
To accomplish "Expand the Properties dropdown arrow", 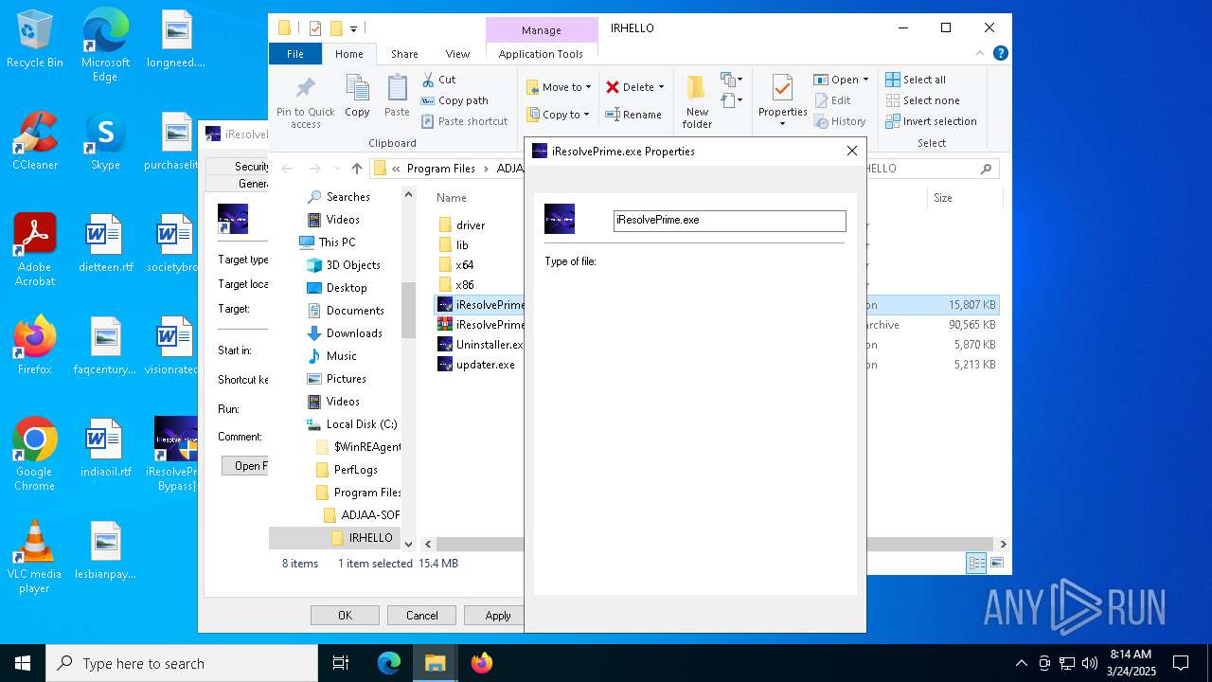I will (782, 124).
